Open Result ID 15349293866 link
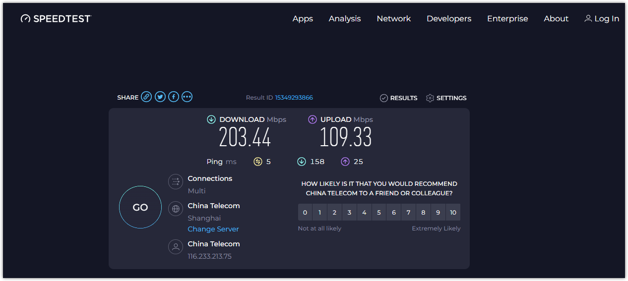This screenshot has height=281, width=628. (294, 98)
